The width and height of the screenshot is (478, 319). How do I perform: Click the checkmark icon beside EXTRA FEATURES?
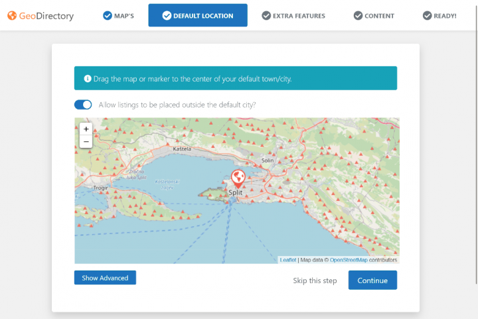click(x=266, y=15)
